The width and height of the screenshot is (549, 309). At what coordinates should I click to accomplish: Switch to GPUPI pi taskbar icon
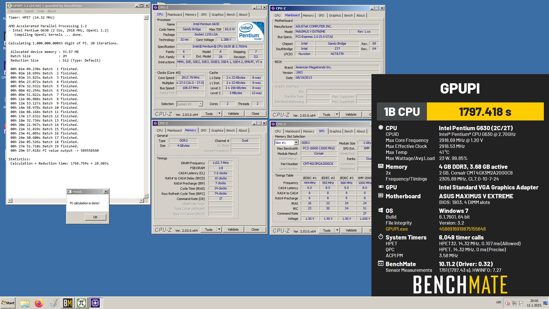(x=81, y=303)
